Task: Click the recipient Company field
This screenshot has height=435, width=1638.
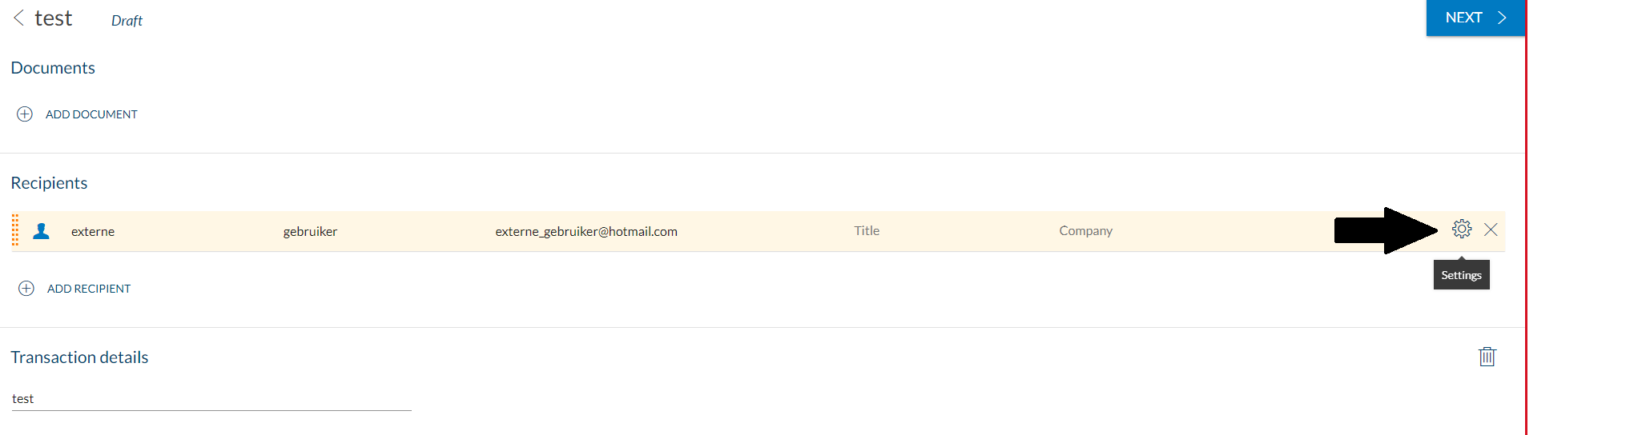Action: click(1085, 231)
